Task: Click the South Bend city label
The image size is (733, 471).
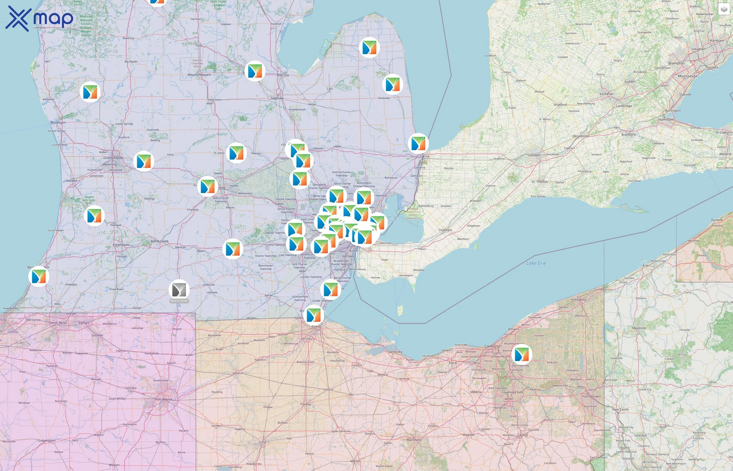Action: coord(58,323)
